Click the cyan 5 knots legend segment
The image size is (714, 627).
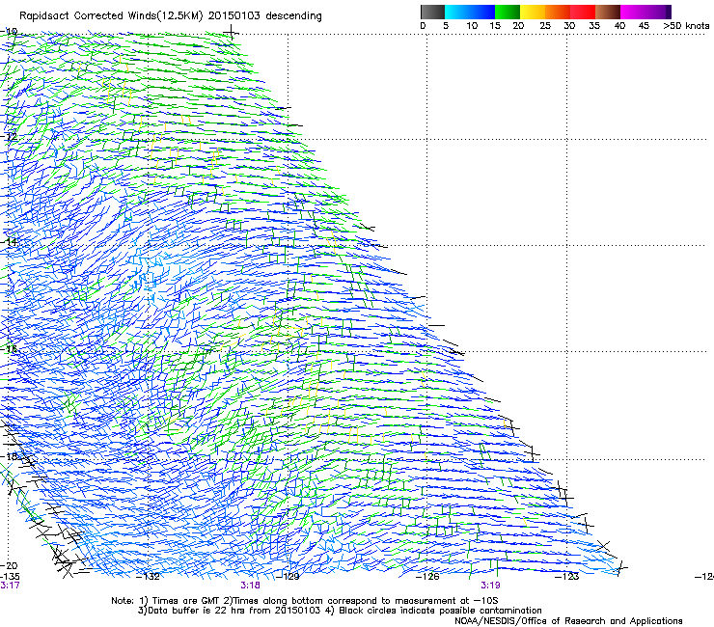pyautogui.click(x=457, y=12)
